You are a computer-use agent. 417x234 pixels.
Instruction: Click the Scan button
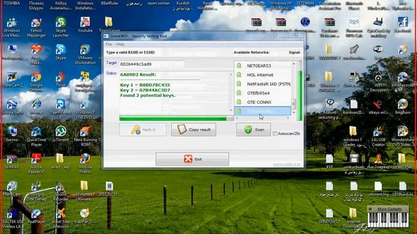click(x=253, y=129)
